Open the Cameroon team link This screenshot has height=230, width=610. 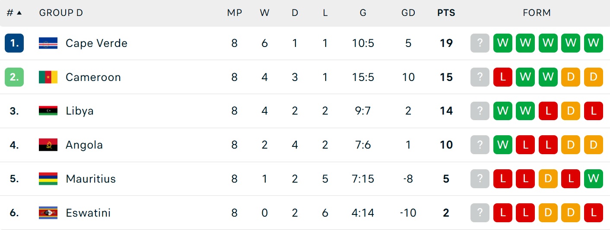click(x=93, y=77)
